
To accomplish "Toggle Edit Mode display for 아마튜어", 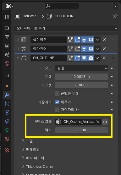I will pyautogui.click(x=77, y=49).
